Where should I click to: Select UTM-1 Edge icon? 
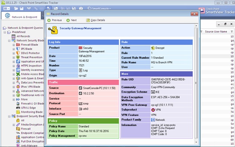coord(18,108)
